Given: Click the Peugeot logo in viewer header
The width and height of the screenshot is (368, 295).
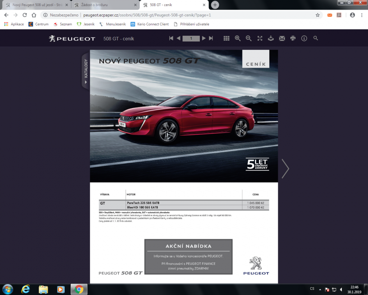Looking at the screenshot, I should [x=72, y=39].
